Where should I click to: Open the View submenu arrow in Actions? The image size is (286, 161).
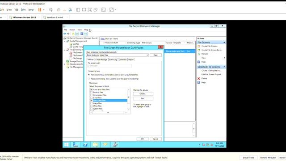(x=224, y=58)
